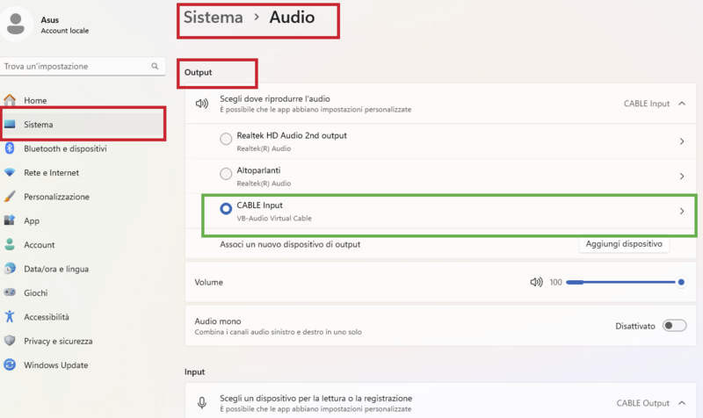The height and width of the screenshot is (418, 703).
Task: Open CABLE Input device properties chevron
Action: point(682,212)
